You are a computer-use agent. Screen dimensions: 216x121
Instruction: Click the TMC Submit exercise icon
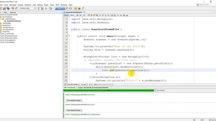coord(71,8)
